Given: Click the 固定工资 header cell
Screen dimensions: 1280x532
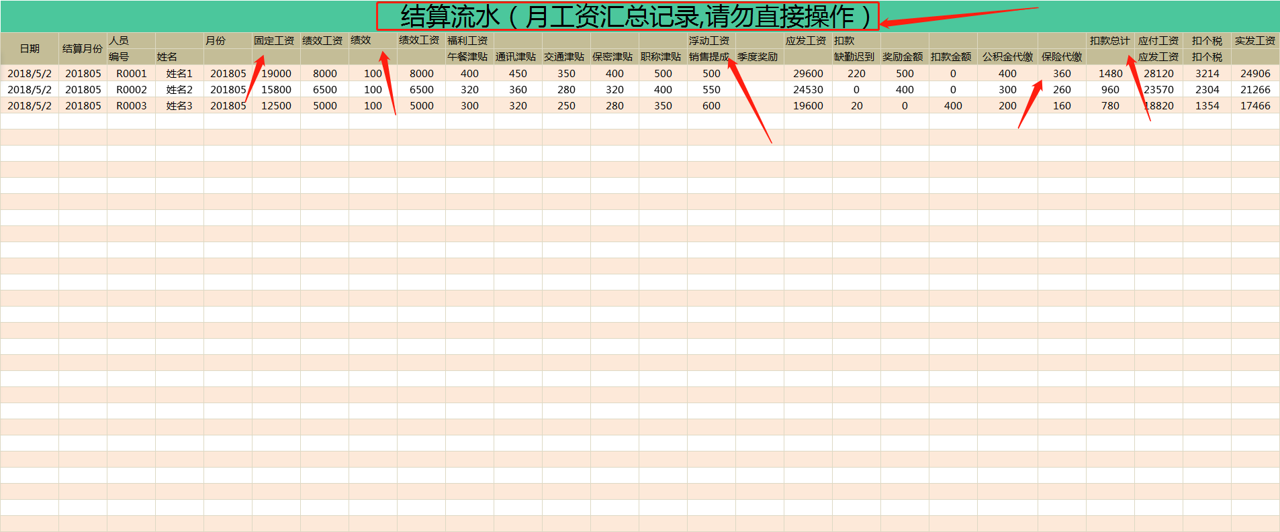Looking at the screenshot, I should [x=276, y=41].
